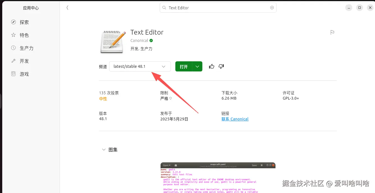375x193 pixels.
Task: Go back with the back arrow
Action: point(67,8)
